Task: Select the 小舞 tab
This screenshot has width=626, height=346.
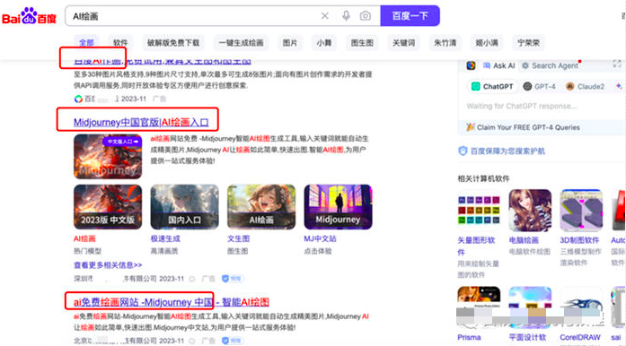Action: 324,43
